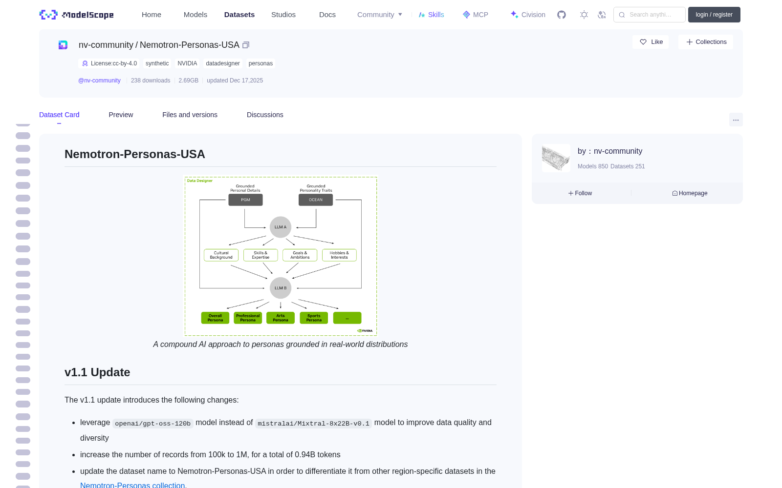Open the Models section
The width and height of the screenshot is (782, 488).
click(x=195, y=15)
